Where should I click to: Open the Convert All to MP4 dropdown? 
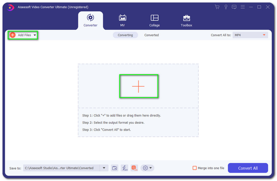[x=250, y=35]
